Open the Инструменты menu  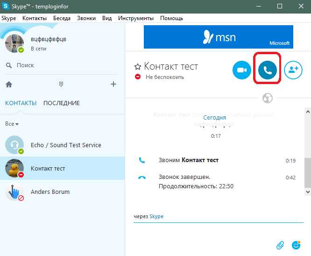(136, 18)
